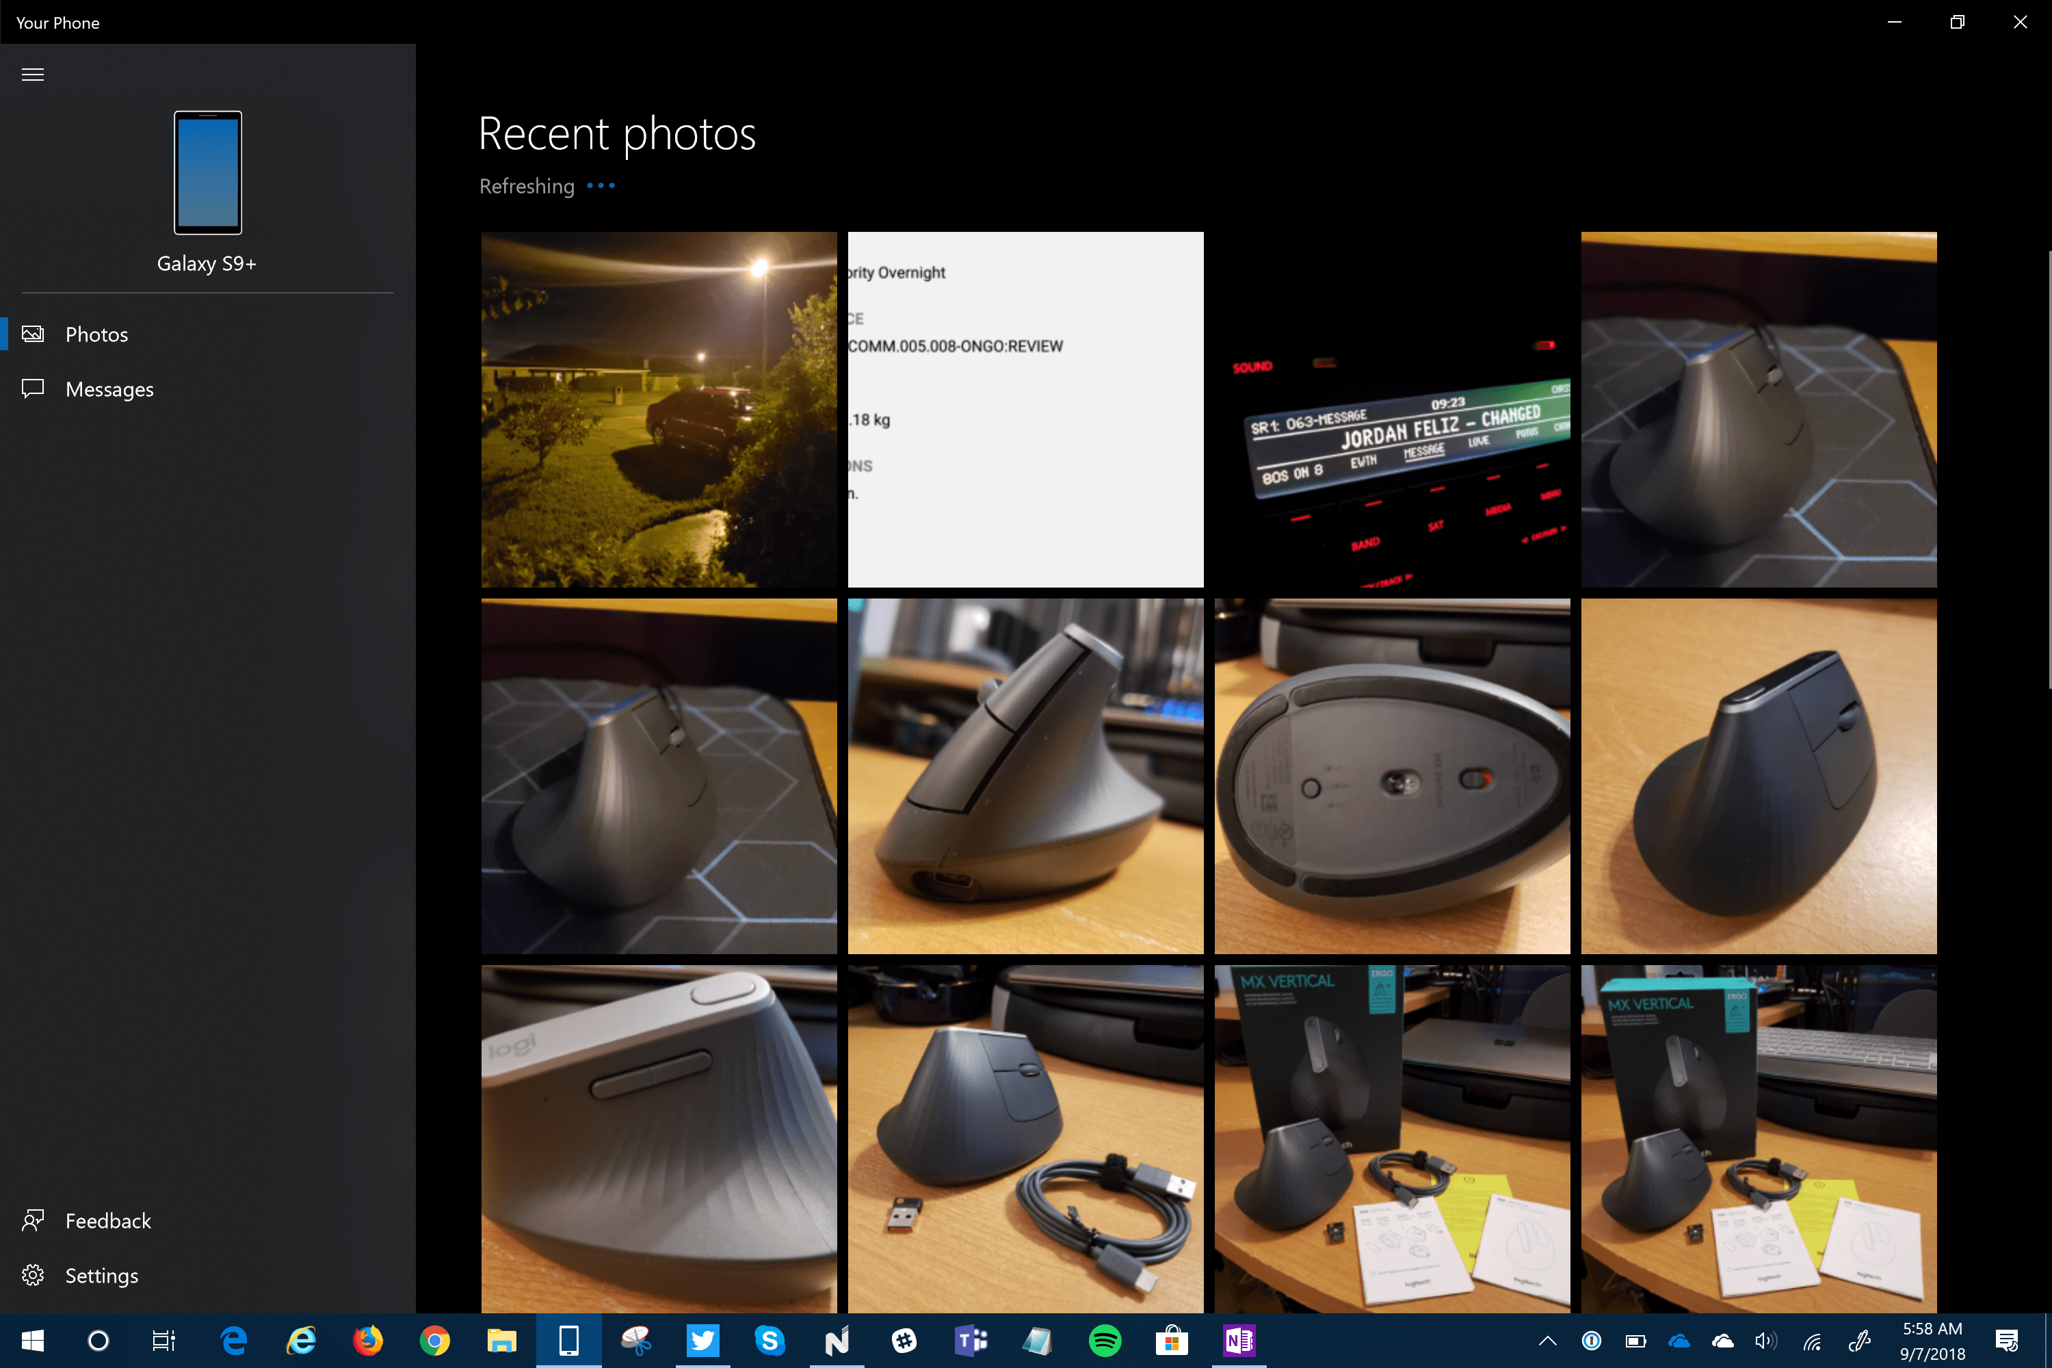Screen dimensions: 2052x1368
Task: Click the Galaxy S9+ phone icon
Action: point(208,173)
